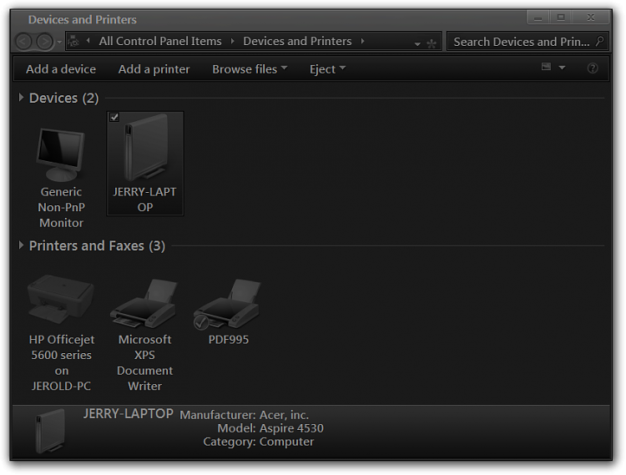The image size is (626, 475).
Task: Click the address bar location icon
Action: [x=73, y=41]
